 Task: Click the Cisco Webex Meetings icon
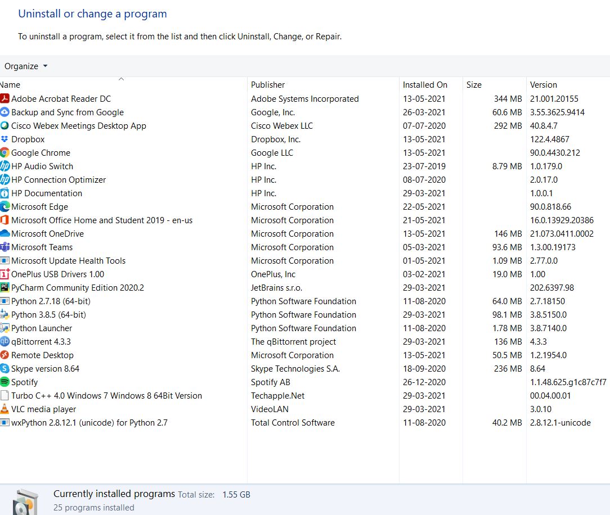[x=5, y=125]
